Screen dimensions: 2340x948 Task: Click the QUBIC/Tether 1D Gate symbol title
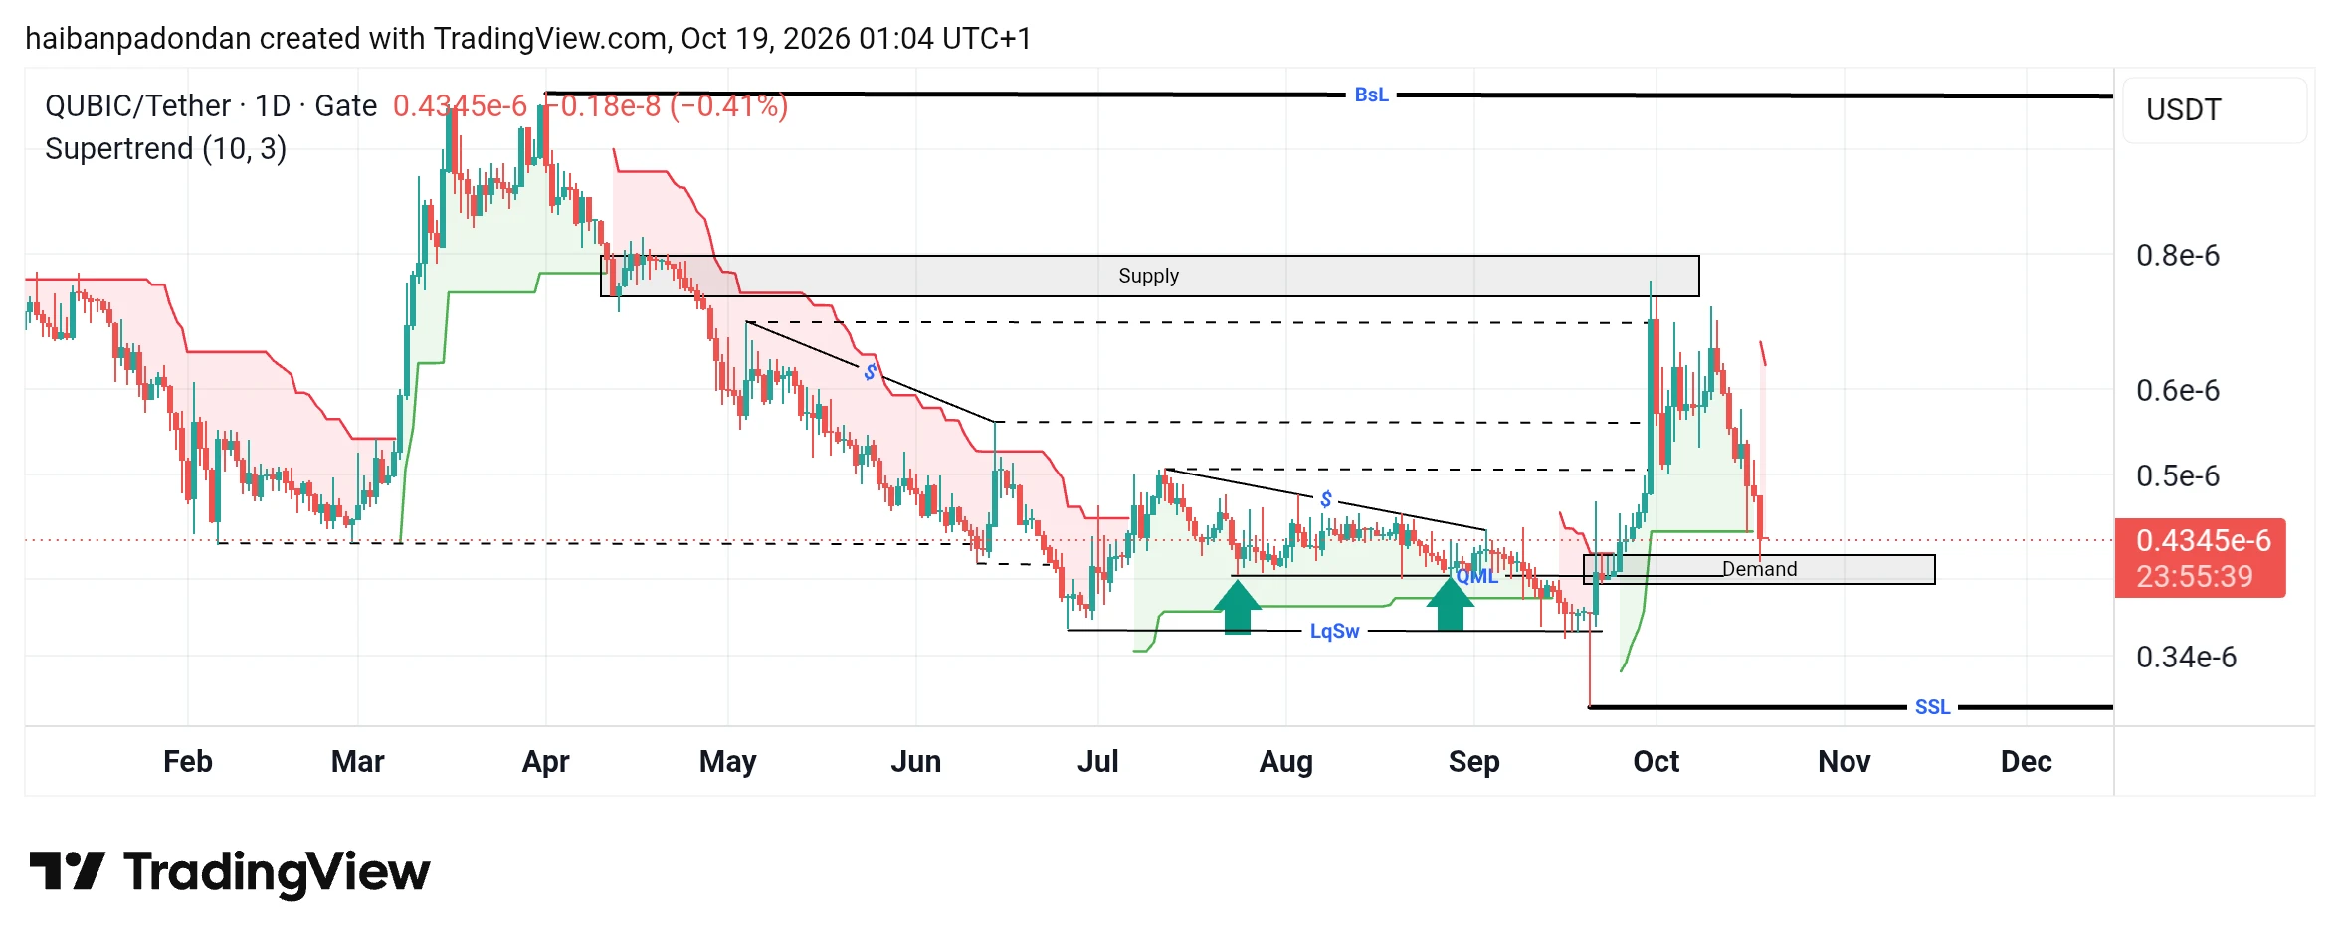coord(211,105)
